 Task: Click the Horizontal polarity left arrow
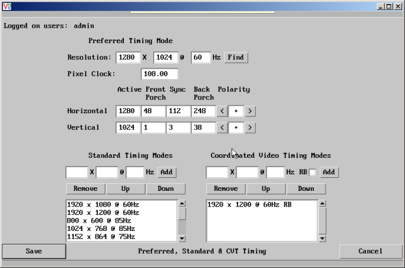(222, 111)
